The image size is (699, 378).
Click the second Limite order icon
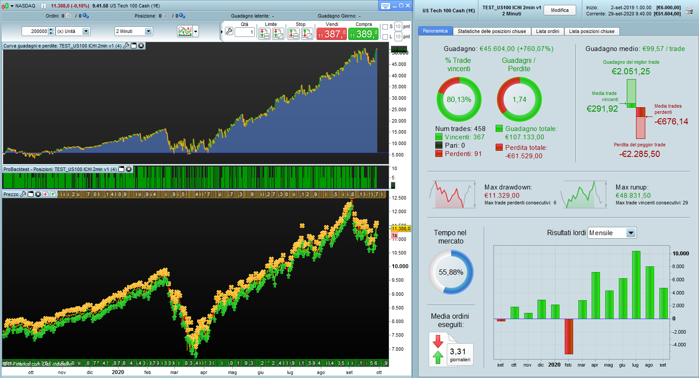(278, 33)
